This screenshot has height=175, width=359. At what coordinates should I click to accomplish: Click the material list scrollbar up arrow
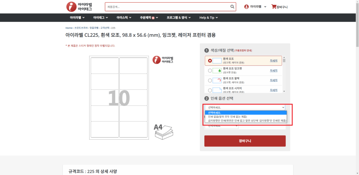284,58
